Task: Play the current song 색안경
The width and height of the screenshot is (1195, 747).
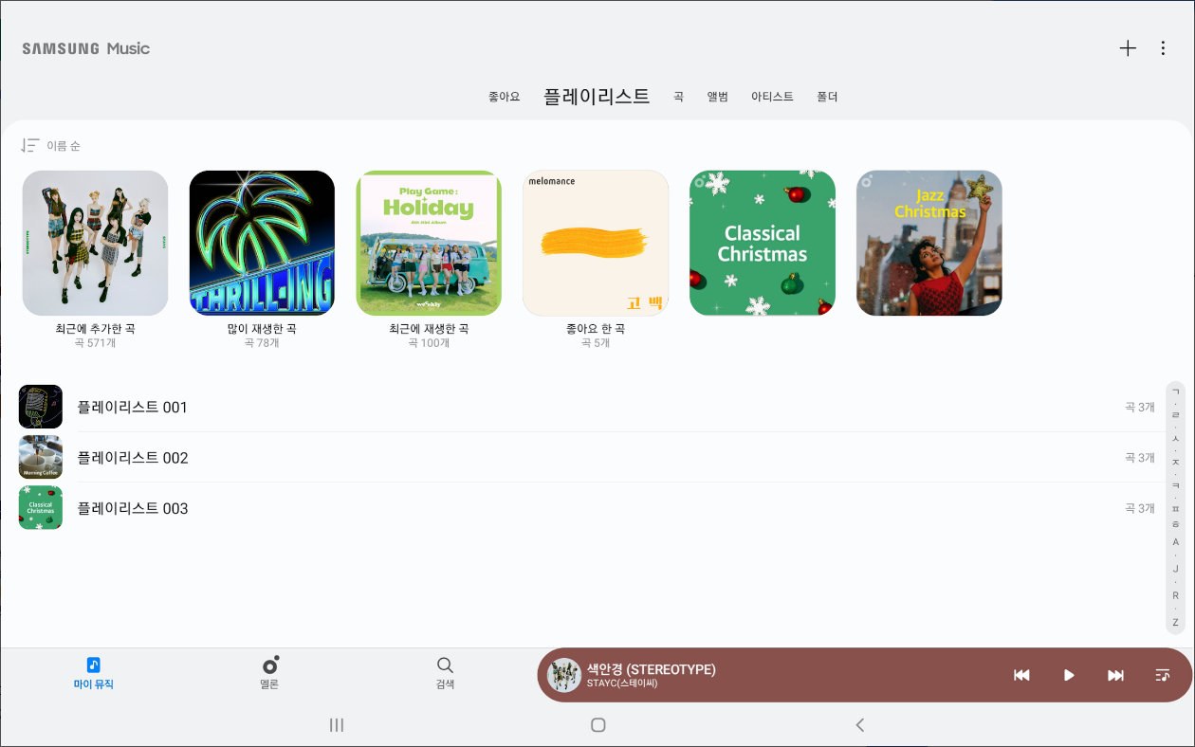Action: 1069,675
